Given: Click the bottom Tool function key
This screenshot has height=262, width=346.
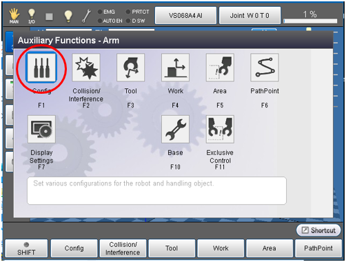Looking at the screenshot, I should (x=172, y=248).
